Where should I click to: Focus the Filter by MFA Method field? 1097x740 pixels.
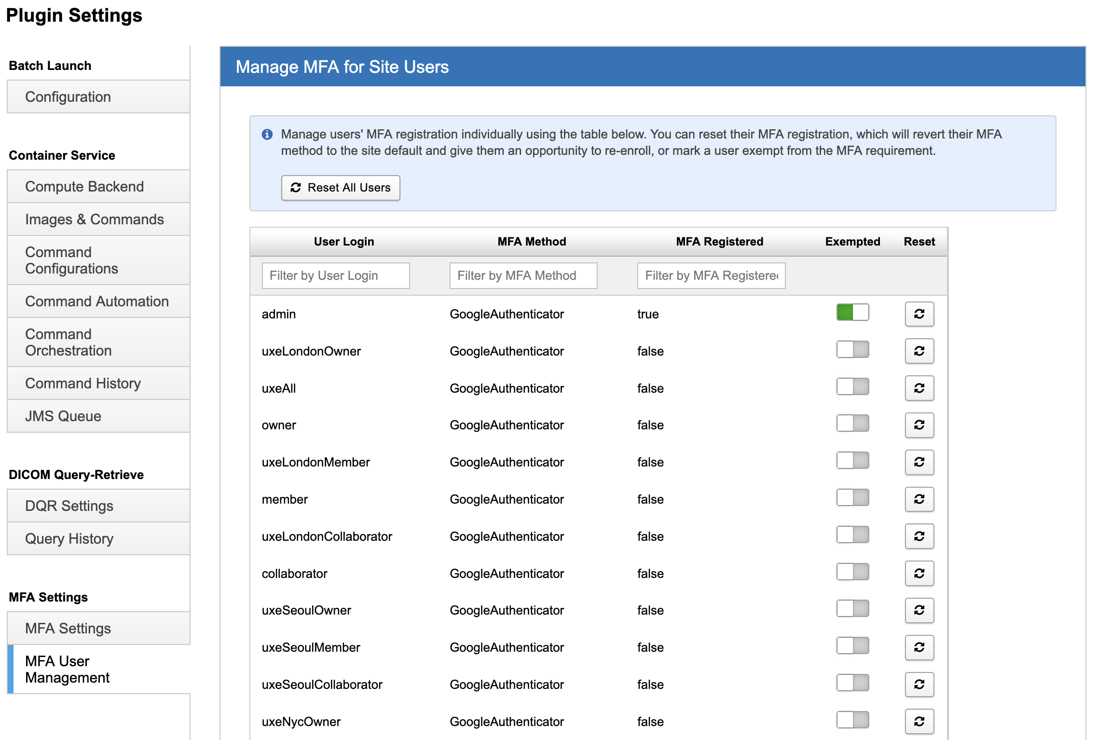(x=523, y=275)
